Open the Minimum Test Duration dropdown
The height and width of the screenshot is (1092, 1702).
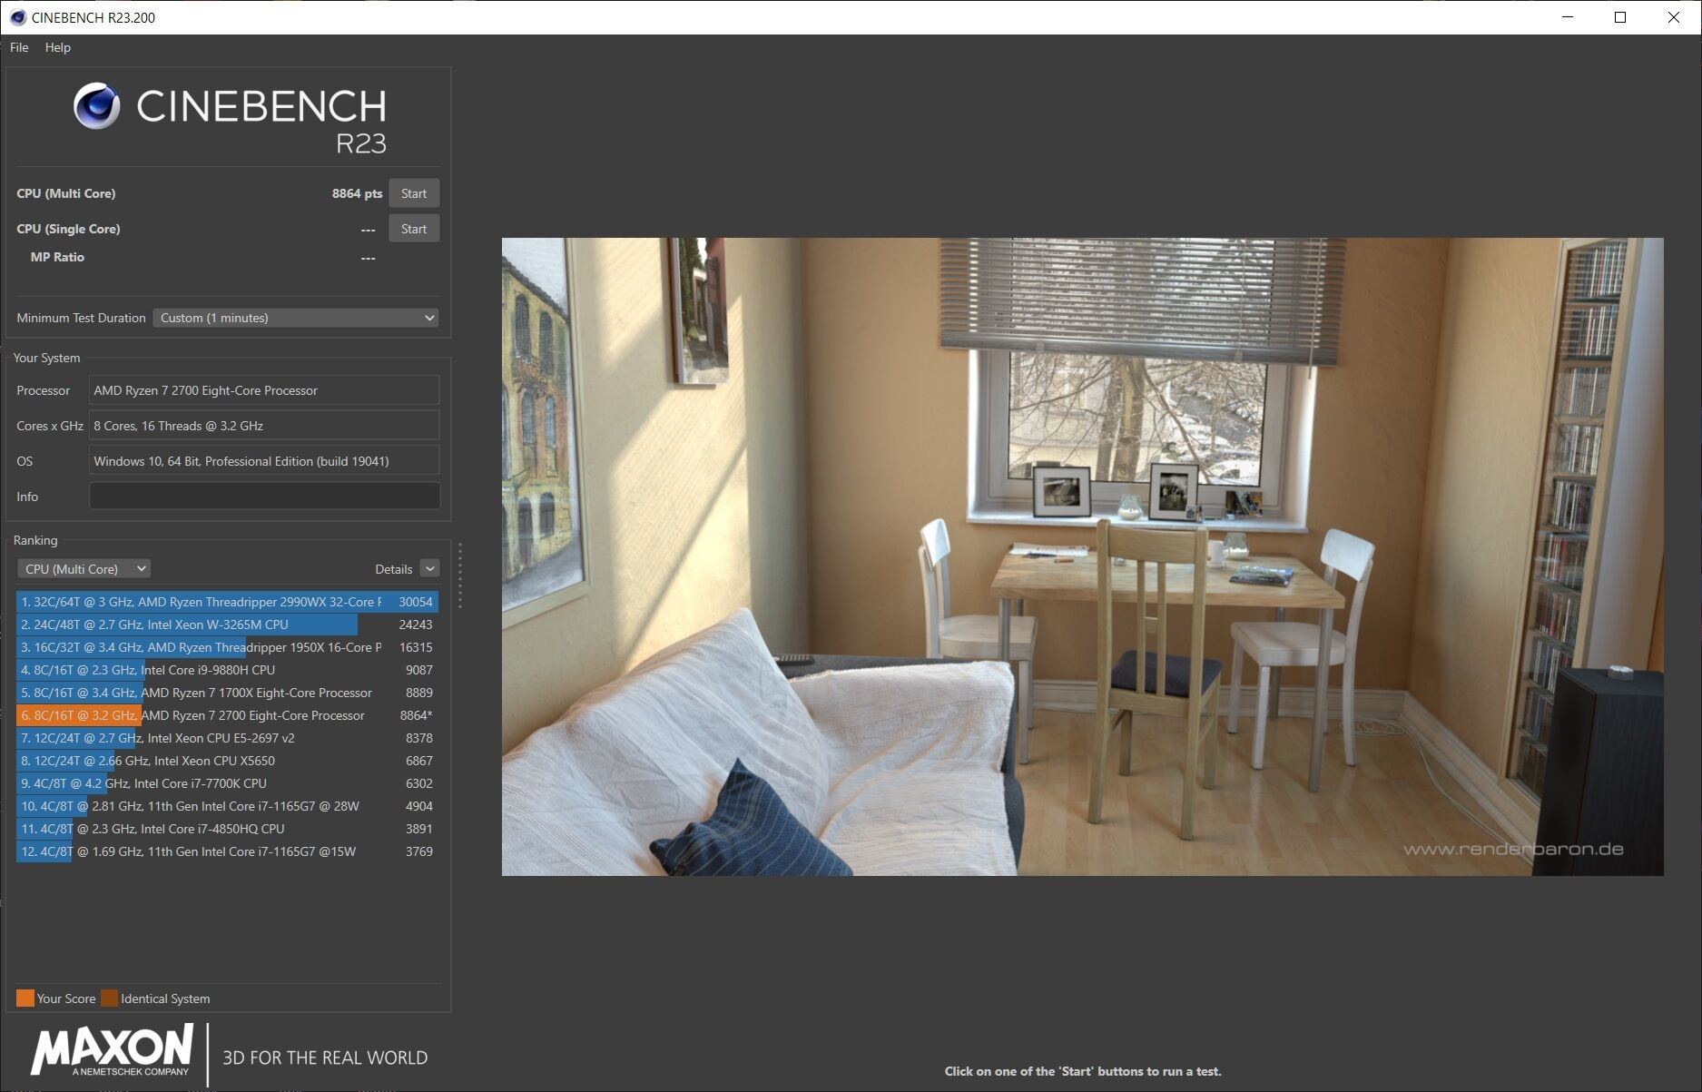[296, 318]
